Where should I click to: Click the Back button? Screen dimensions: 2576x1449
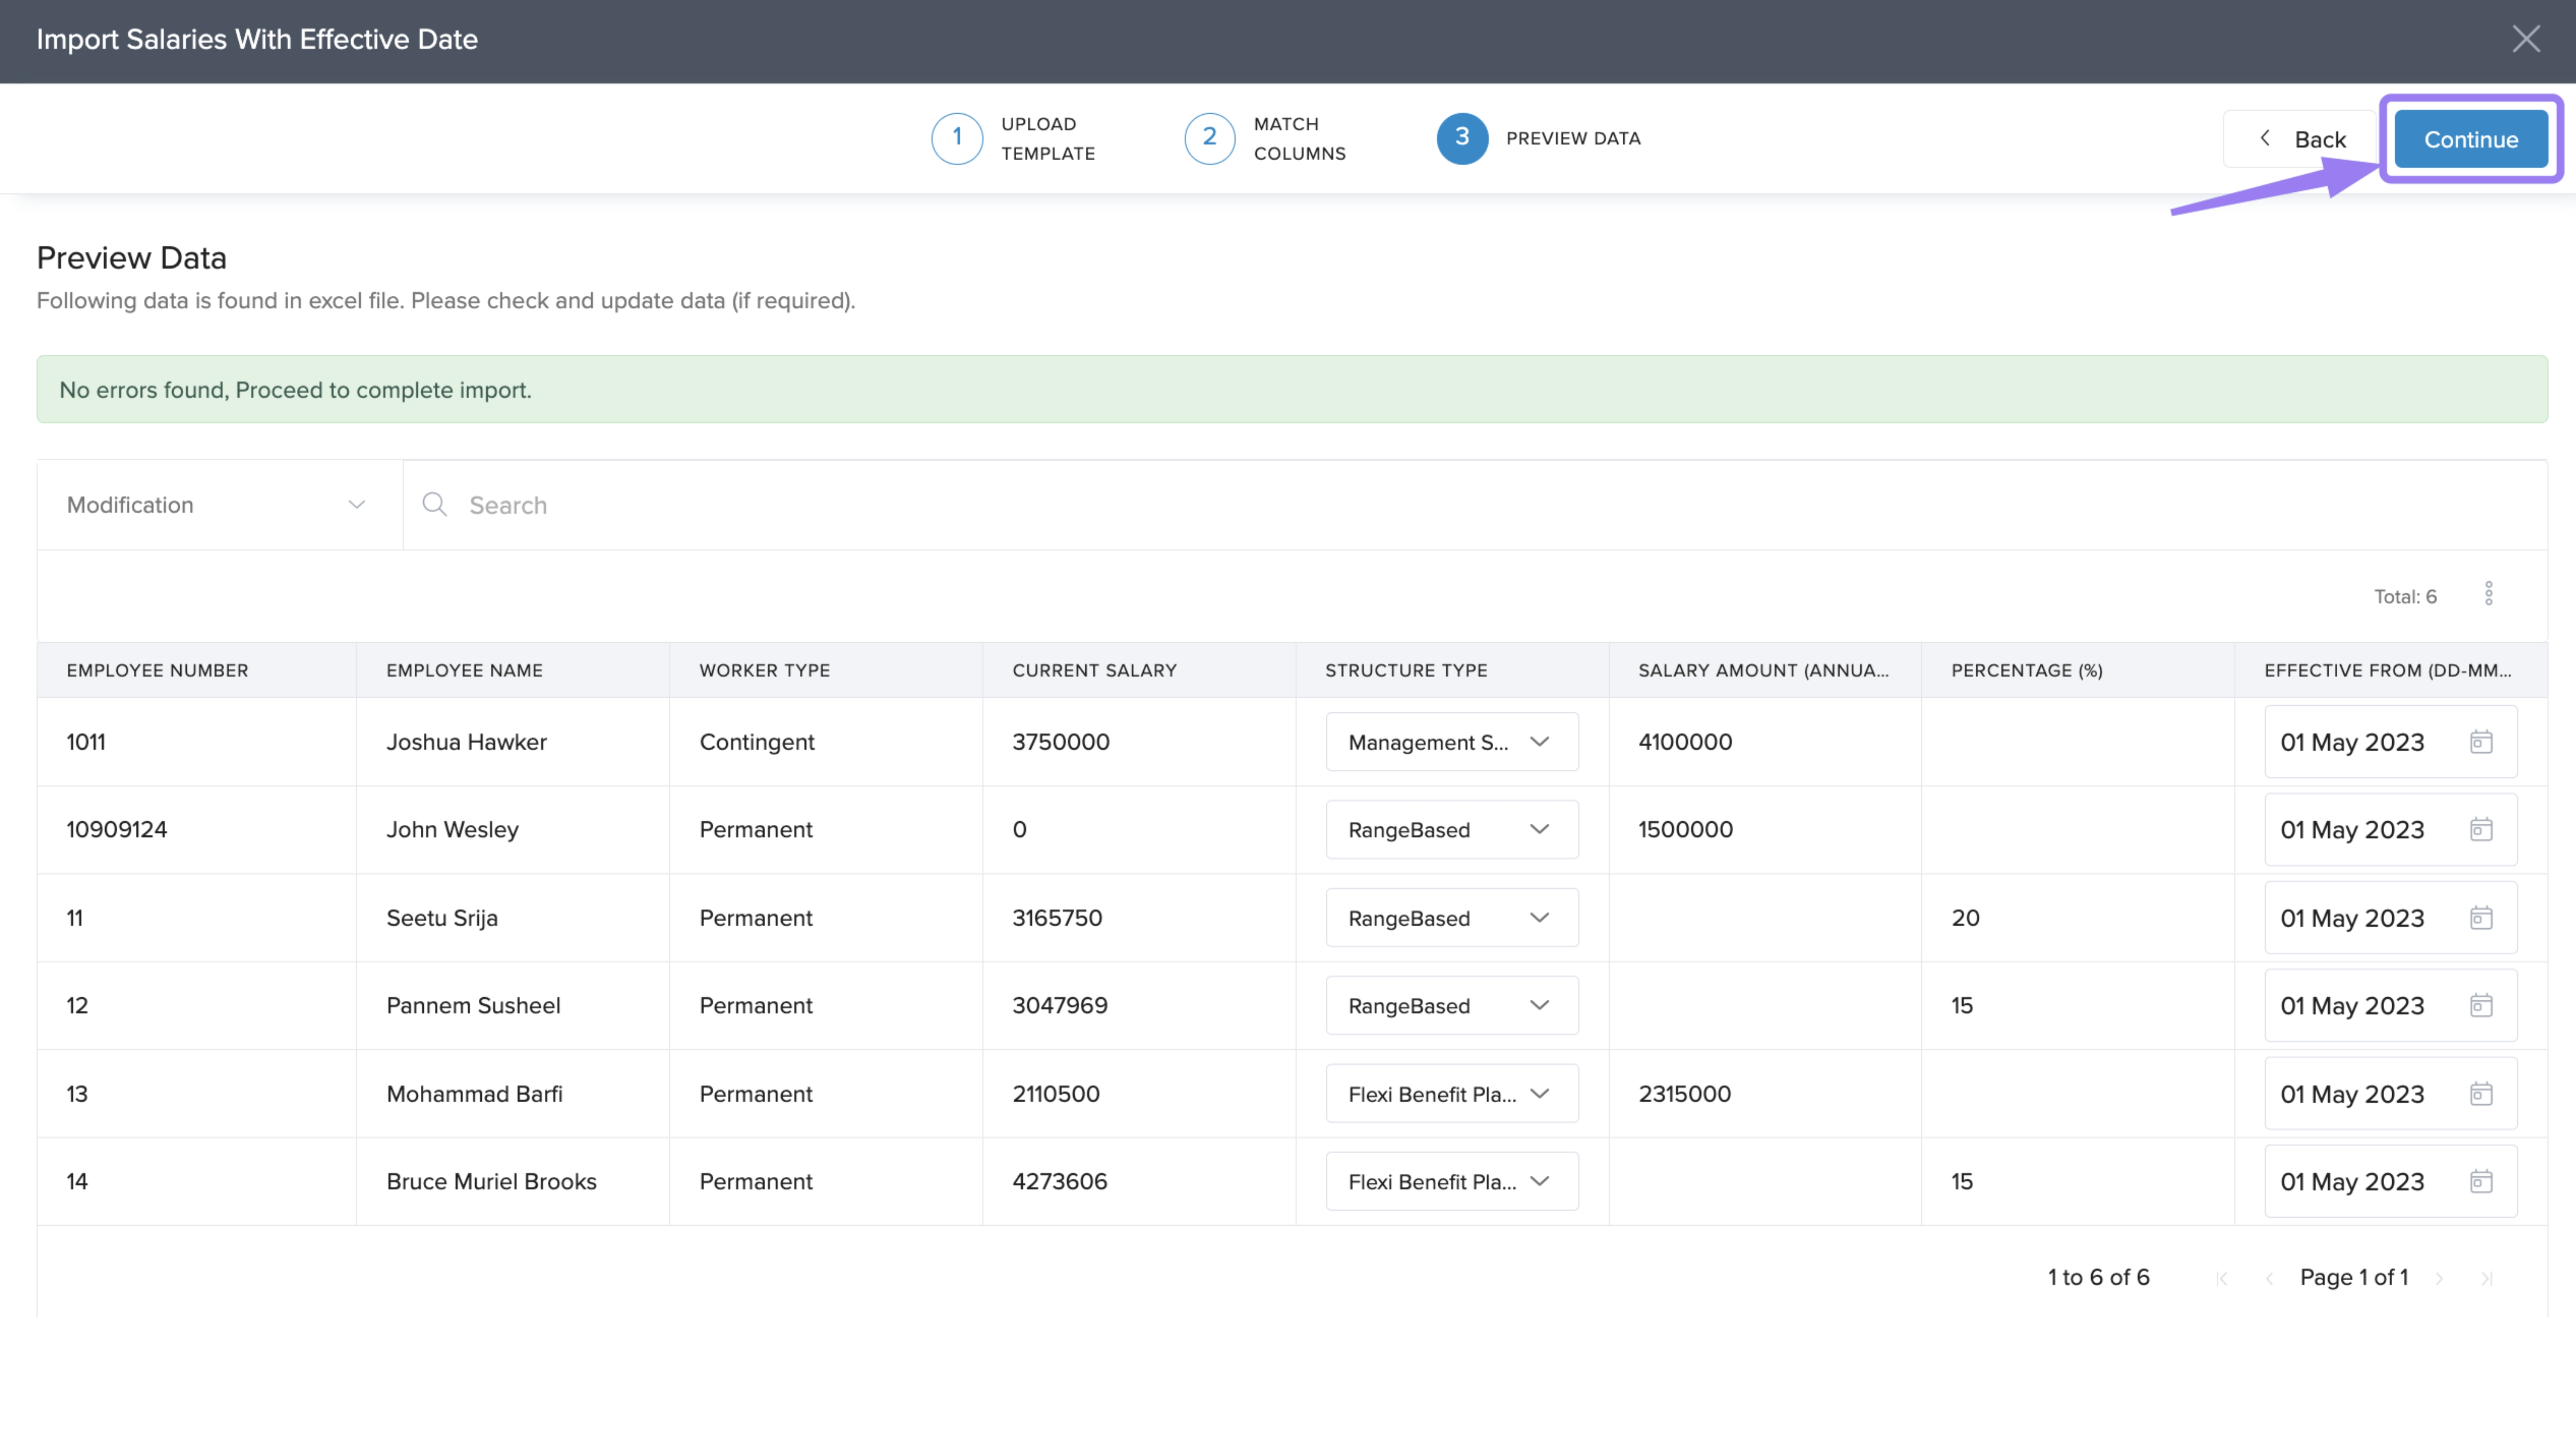click(2300, 139)
